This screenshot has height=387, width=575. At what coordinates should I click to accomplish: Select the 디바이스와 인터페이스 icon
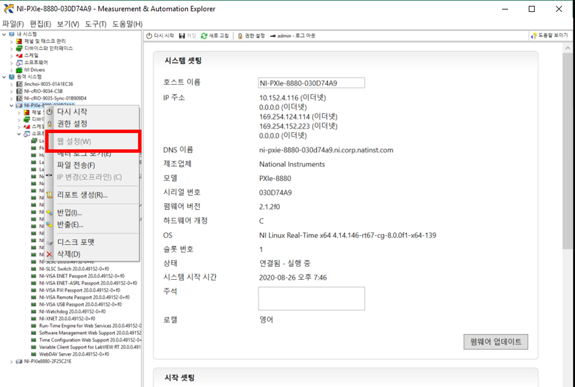[19, 48]
